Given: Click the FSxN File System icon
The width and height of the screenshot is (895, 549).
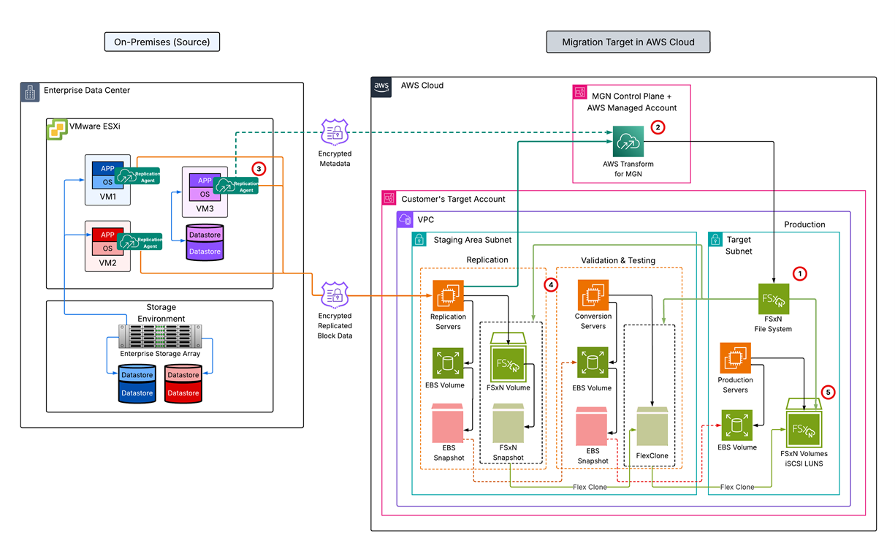Looking at the screenshot, I should (x=773, y=299).
